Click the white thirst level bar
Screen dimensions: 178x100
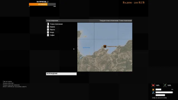pyautogui.click(x=164, y=92)
